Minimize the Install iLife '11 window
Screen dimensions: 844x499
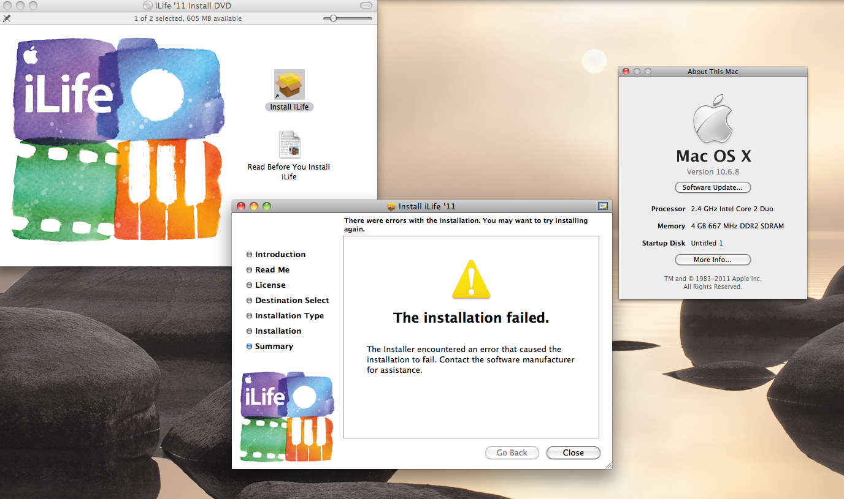point(254,206)
